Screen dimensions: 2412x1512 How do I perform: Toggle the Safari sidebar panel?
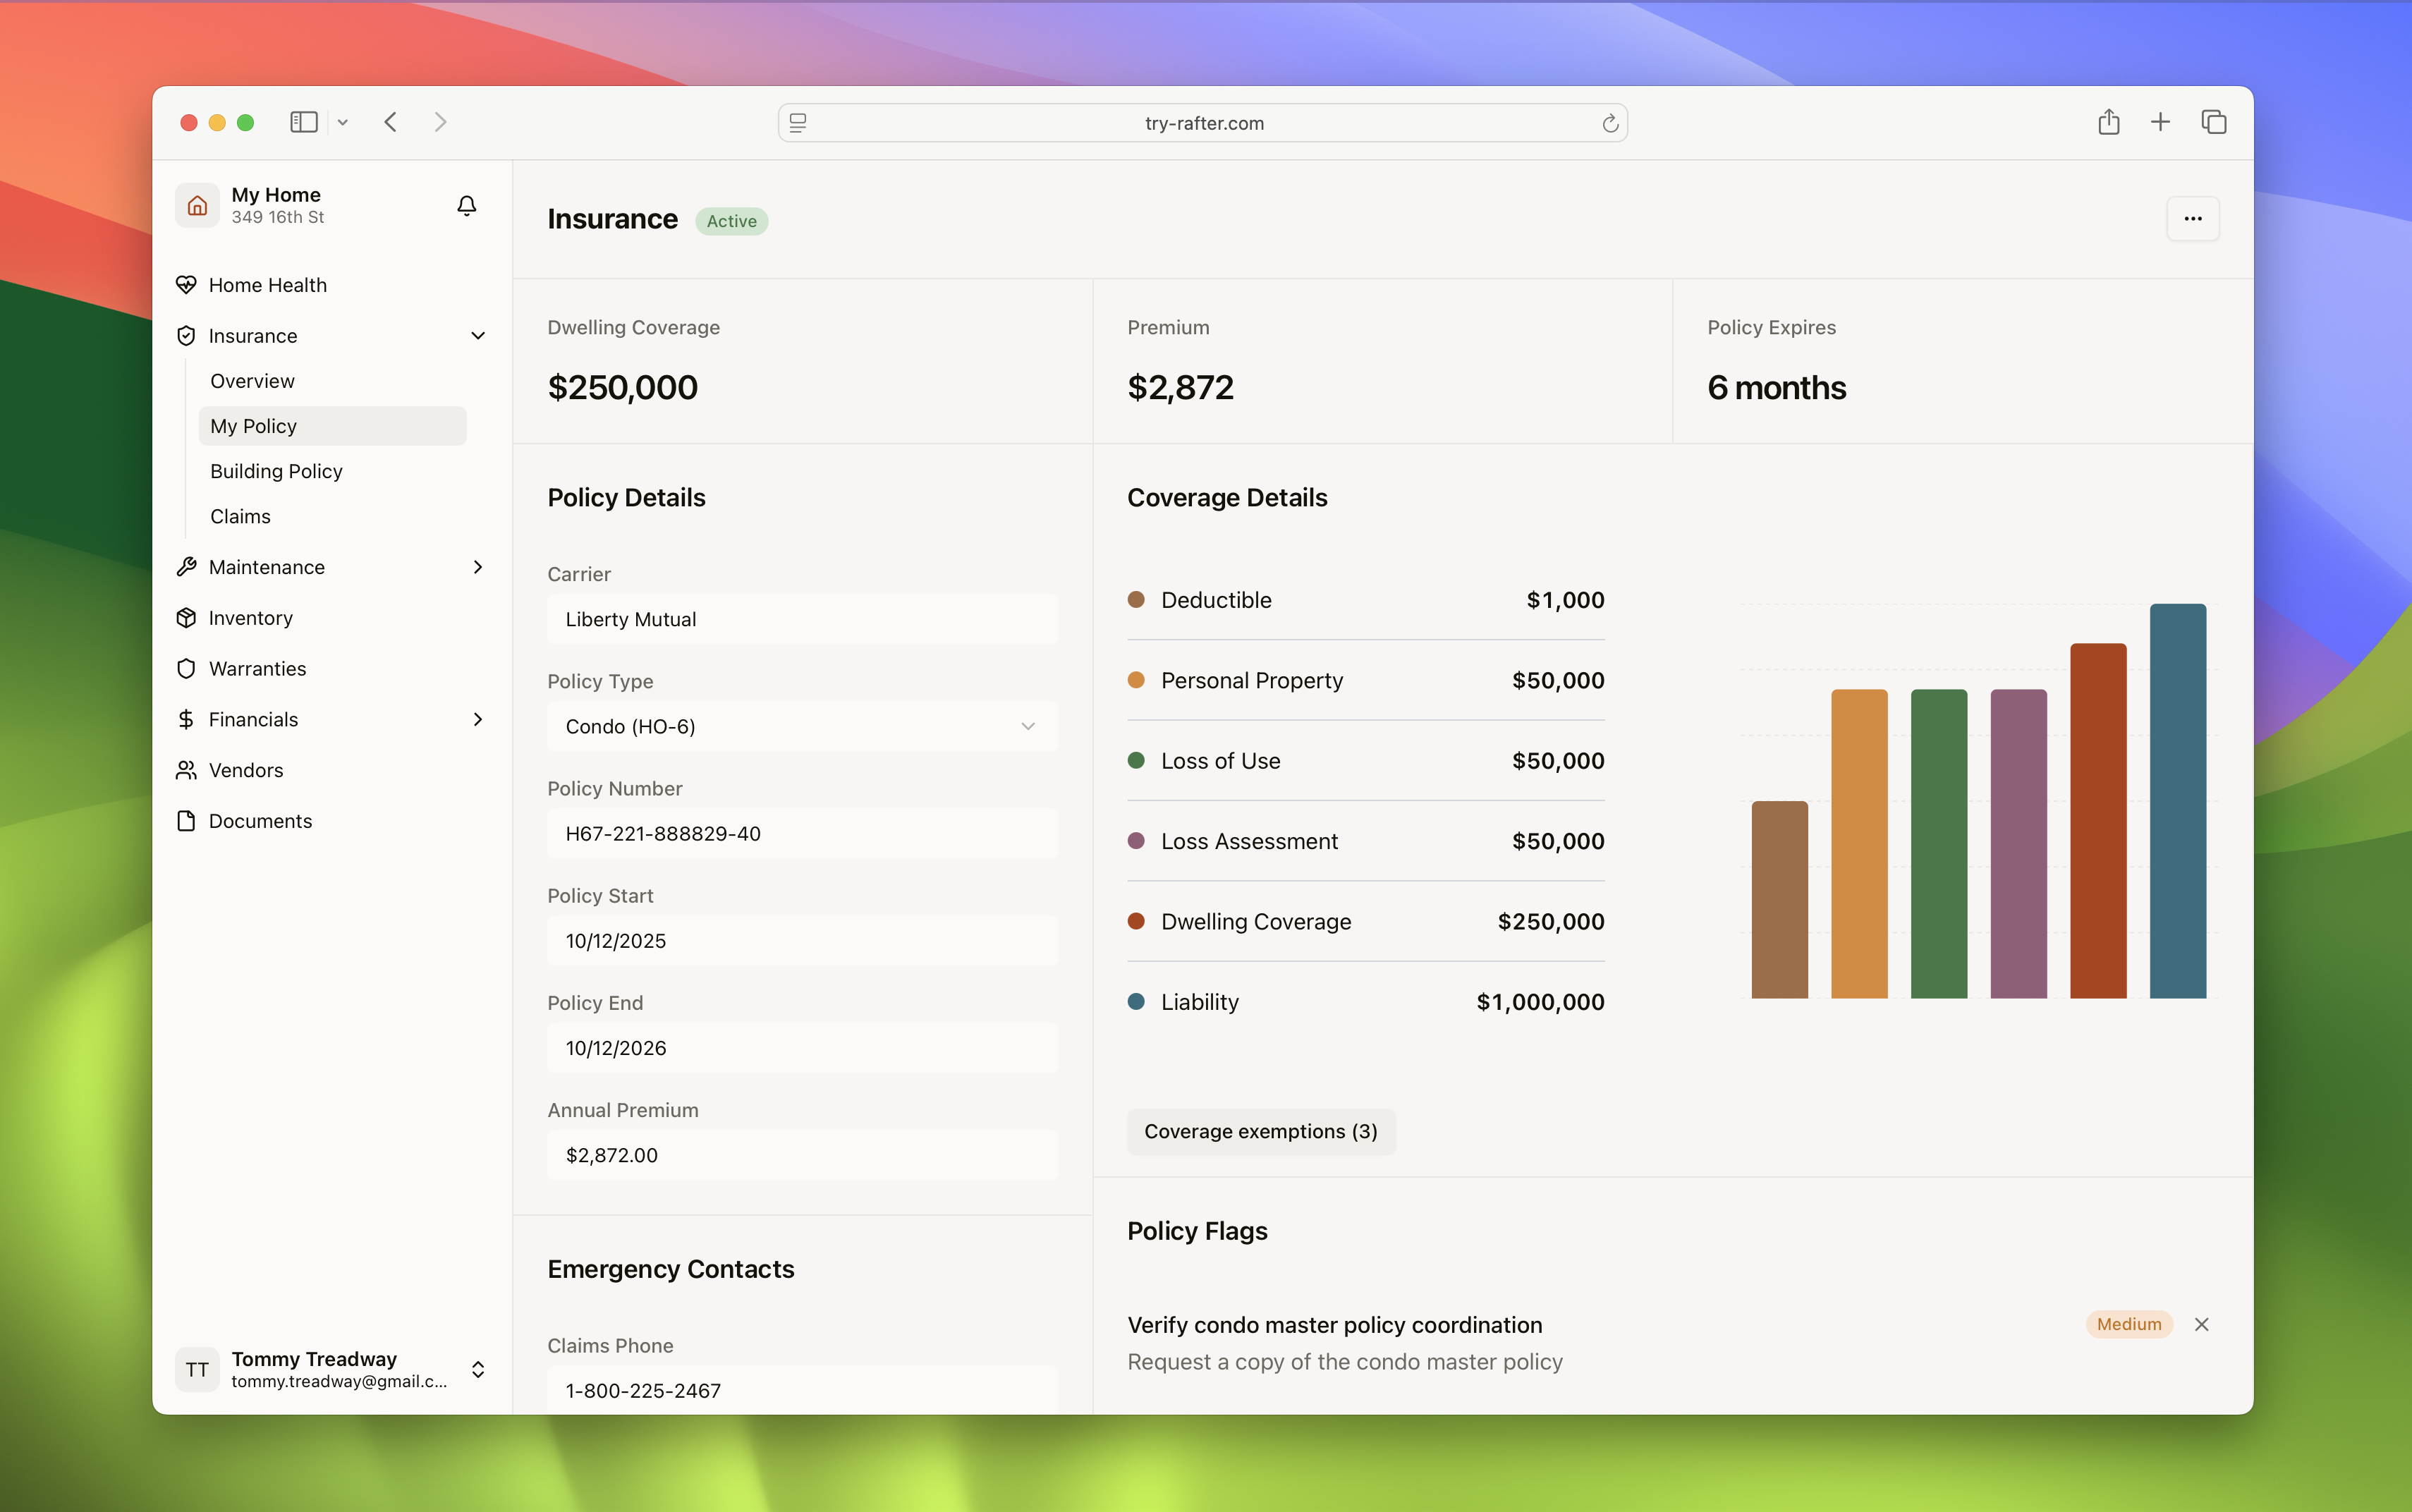click(304, 122)
